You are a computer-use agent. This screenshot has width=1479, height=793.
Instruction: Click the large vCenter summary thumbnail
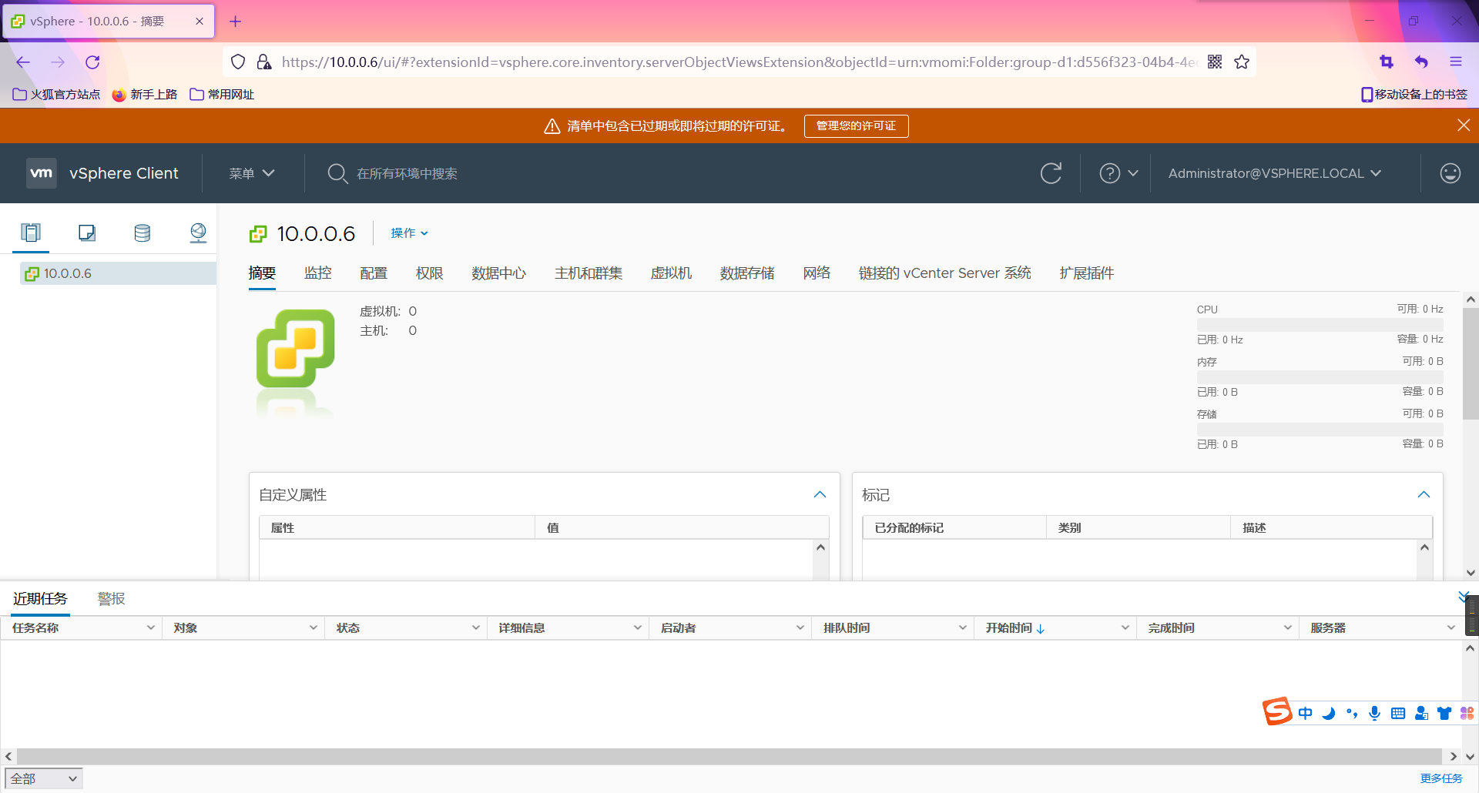click(x=295, y=349)
